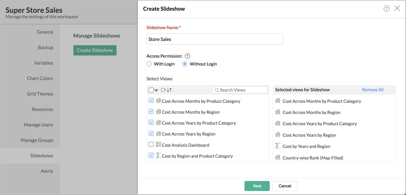This screenshot has height=195, width=406.
Task: Open the Access Permission help icon
Action: (x=187, y=56)
